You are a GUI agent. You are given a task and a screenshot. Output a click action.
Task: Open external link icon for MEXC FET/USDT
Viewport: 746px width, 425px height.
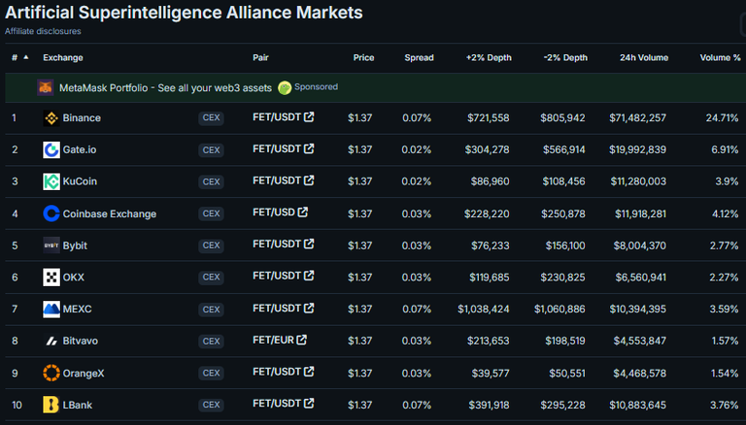(309, 308)
